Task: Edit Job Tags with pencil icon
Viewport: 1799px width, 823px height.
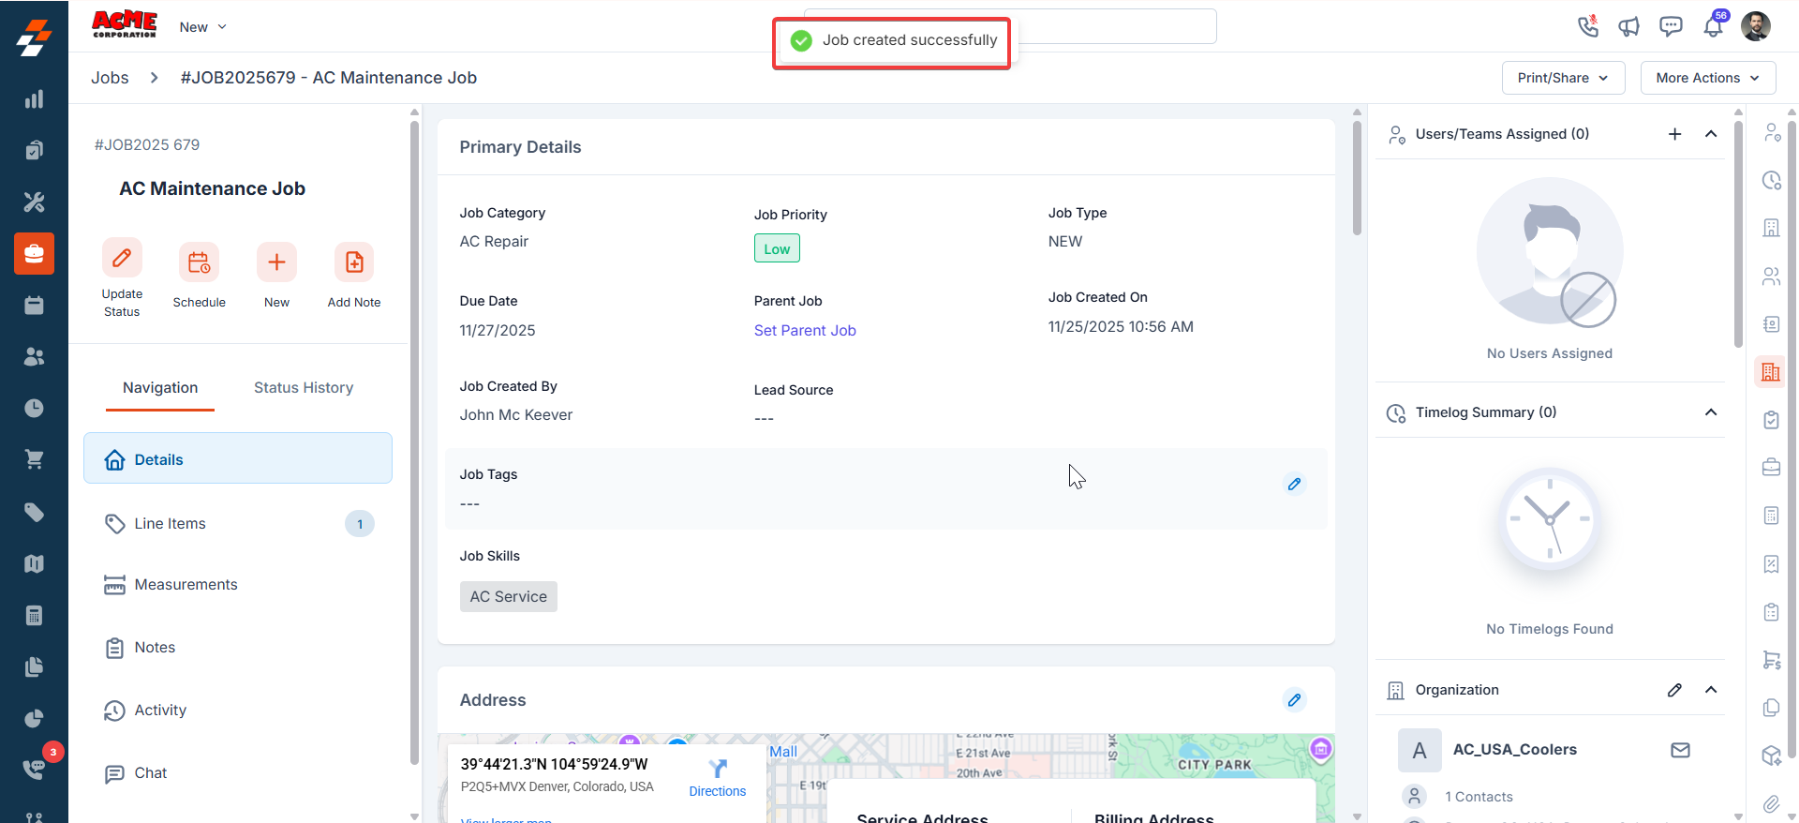Action: [1294, 484]
